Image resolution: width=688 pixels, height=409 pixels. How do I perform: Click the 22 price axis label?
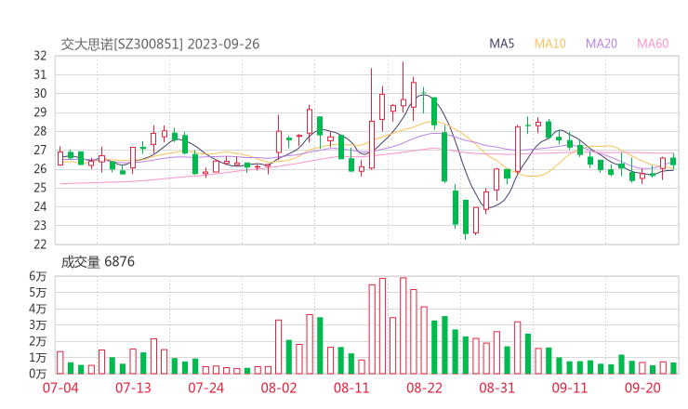(40, 244)
